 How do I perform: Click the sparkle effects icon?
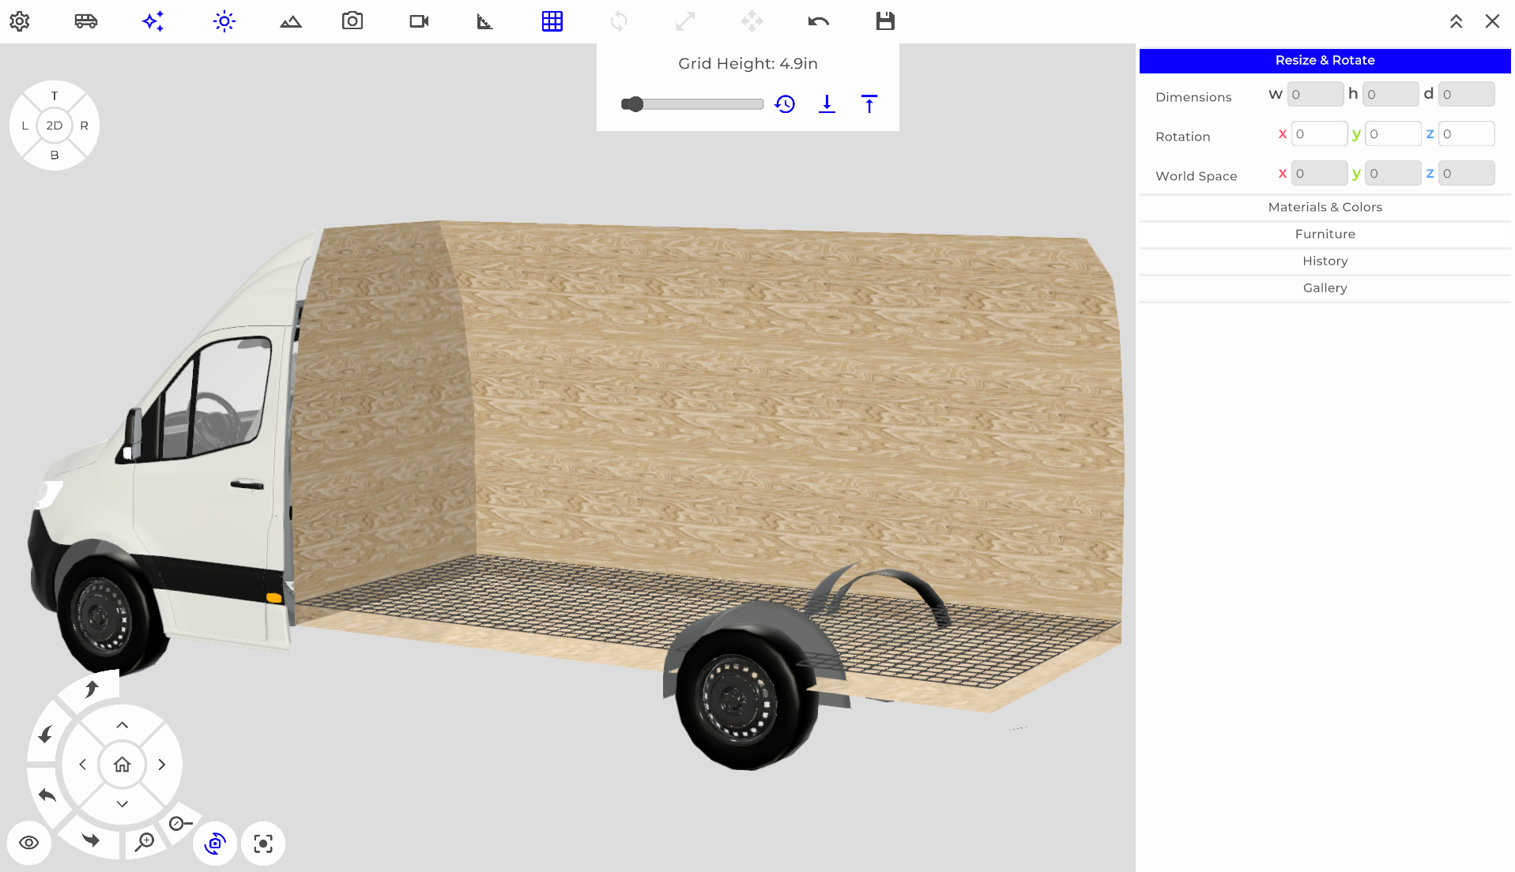click(x=153, y=21)
